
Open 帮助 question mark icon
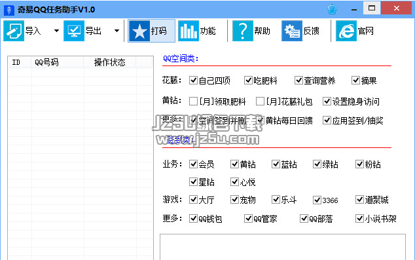coord(242,31)
